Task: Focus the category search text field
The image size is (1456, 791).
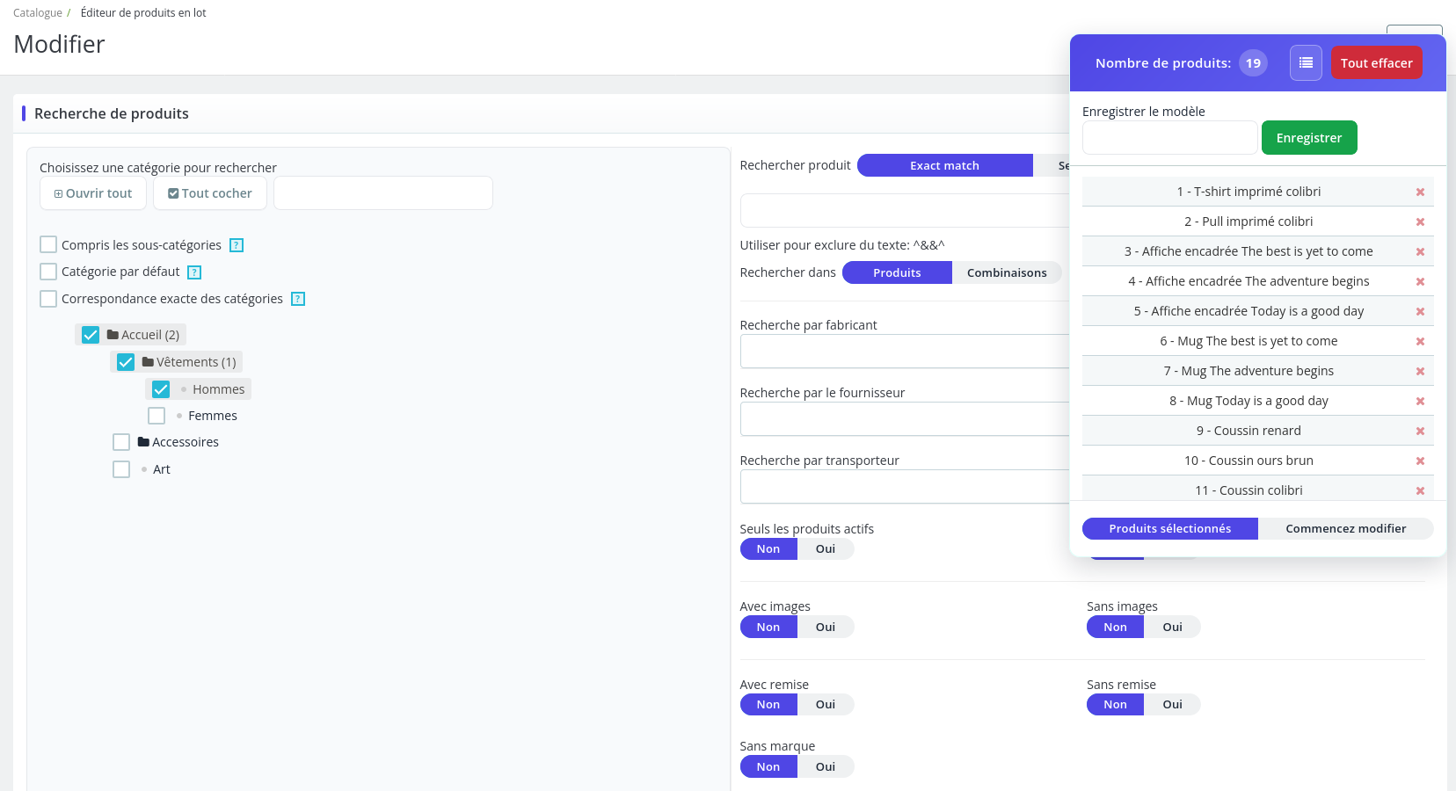Action: (x=383, y=193)
